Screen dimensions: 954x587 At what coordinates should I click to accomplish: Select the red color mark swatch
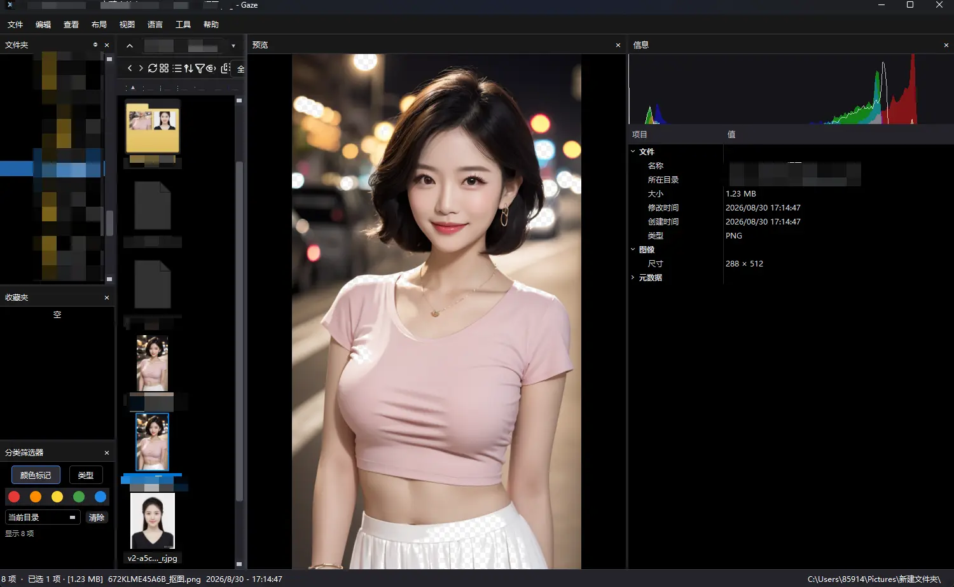(14, 497)
